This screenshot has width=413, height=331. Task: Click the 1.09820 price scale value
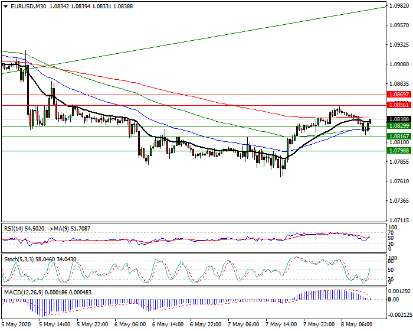pos(399,6)
